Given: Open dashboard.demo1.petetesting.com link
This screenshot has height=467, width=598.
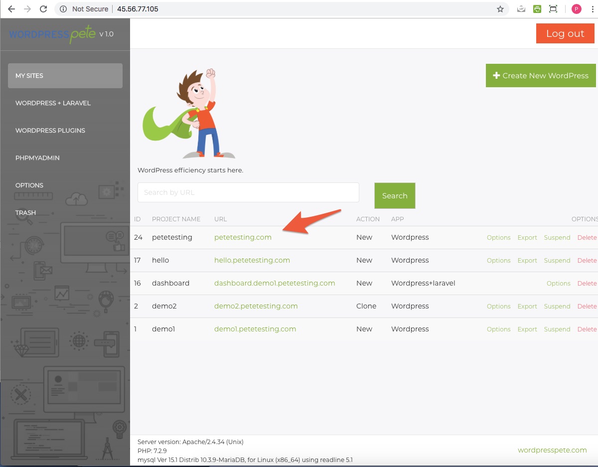Looking at the screenshot, I should [275, 284].
